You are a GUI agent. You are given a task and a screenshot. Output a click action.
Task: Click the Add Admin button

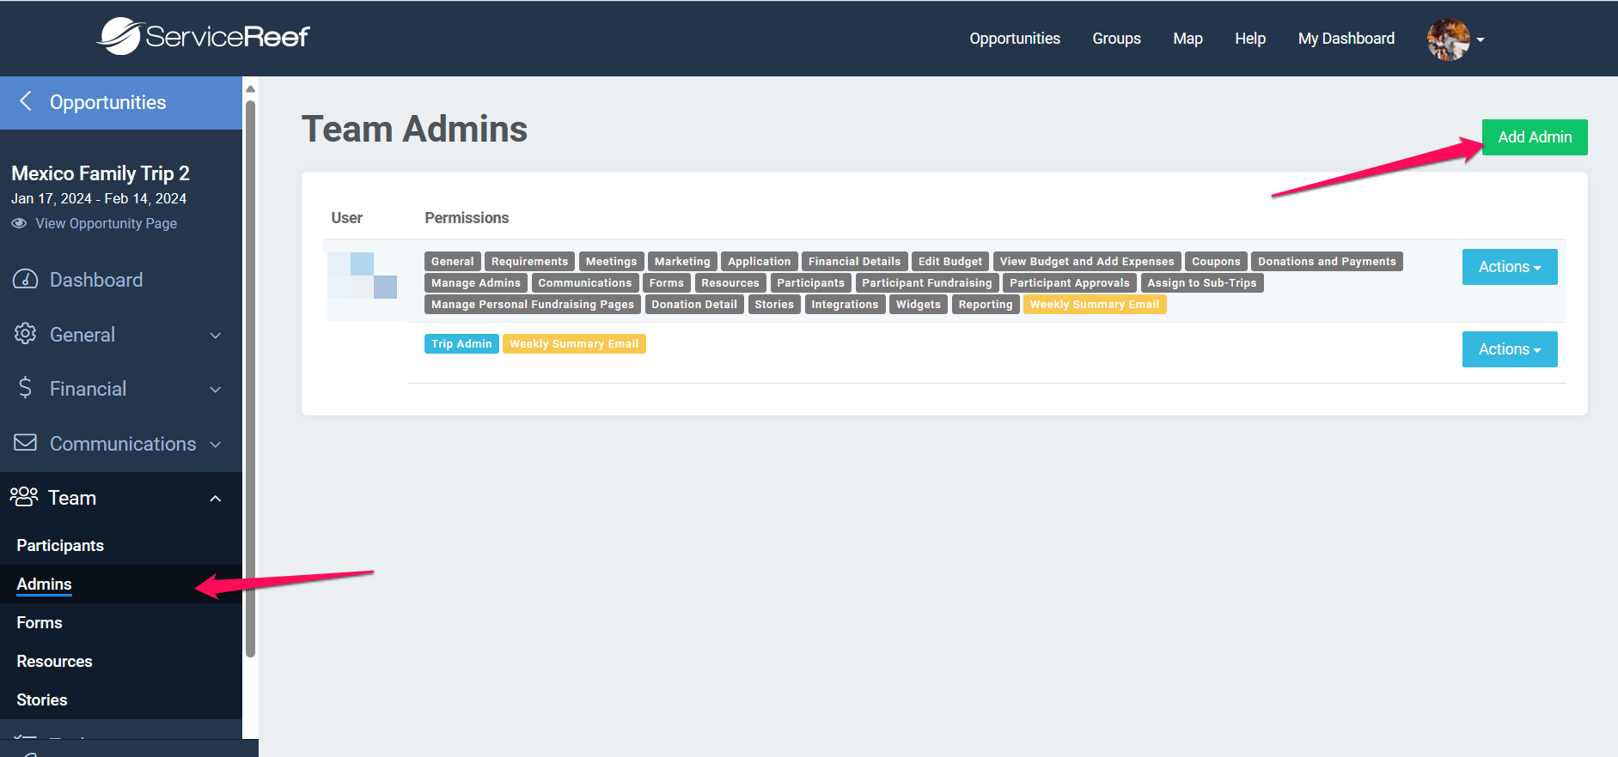[x=1535, y=137]
